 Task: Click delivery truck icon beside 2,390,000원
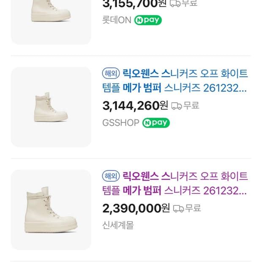point(178,208)
